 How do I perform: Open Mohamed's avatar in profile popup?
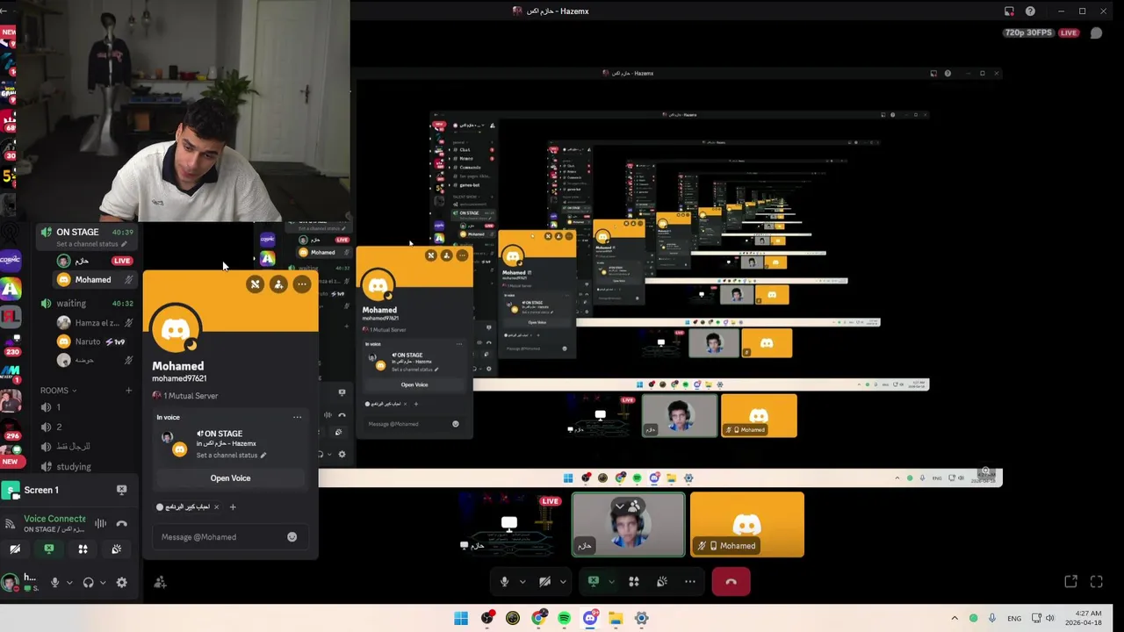[x=176, y=330]
